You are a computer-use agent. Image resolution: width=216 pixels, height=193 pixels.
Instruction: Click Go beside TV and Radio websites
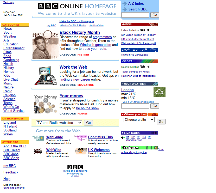[88, 123]
